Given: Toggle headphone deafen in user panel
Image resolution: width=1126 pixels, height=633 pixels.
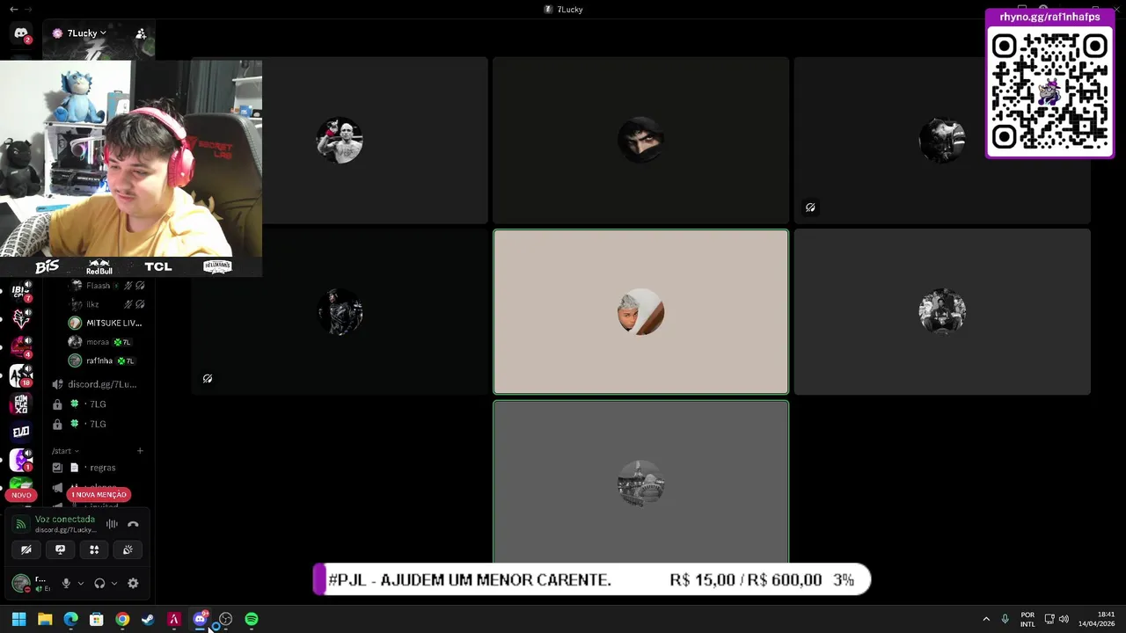Looking at the screenshot, I should (99, 583).
